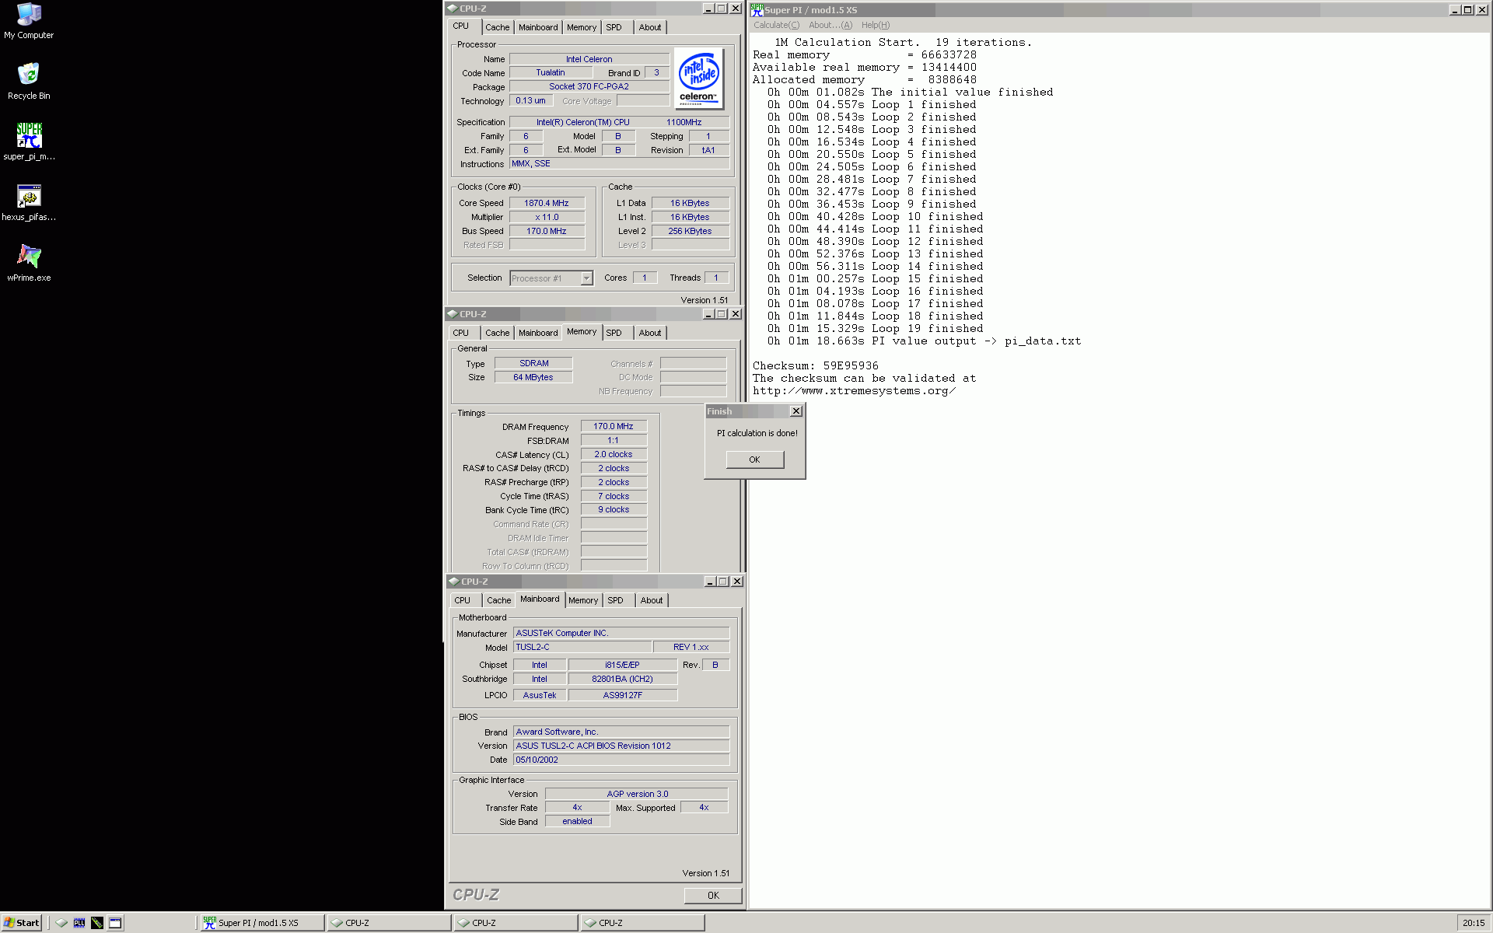Open the Start menu

(22, 923)
